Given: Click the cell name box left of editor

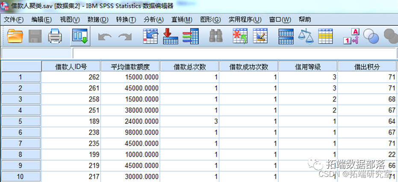Looking at the screenshot, I should tap(36, 53).
